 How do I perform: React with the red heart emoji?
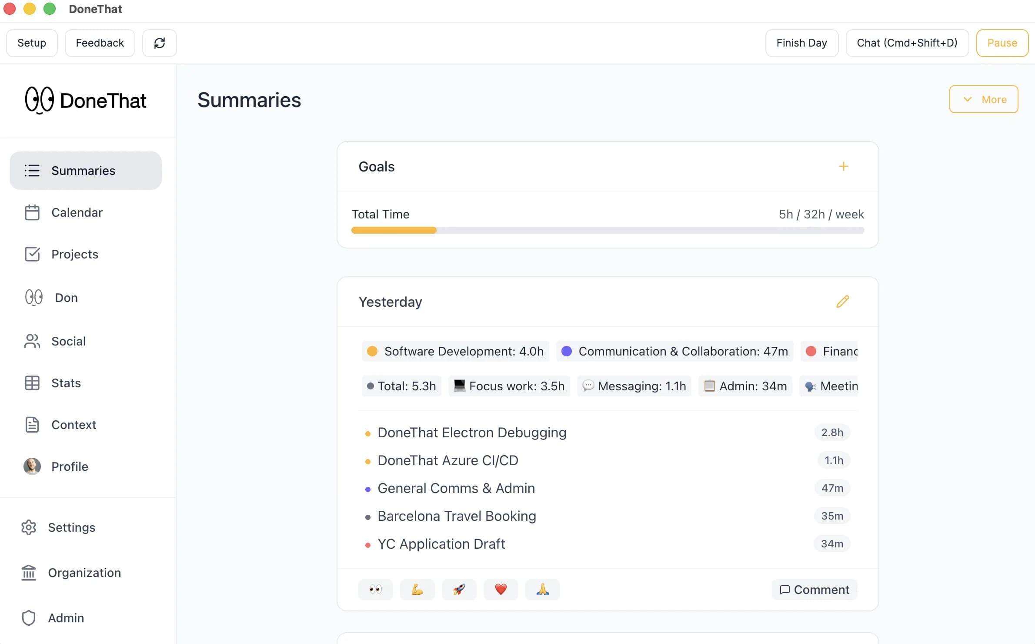click(x=501, y=590)
